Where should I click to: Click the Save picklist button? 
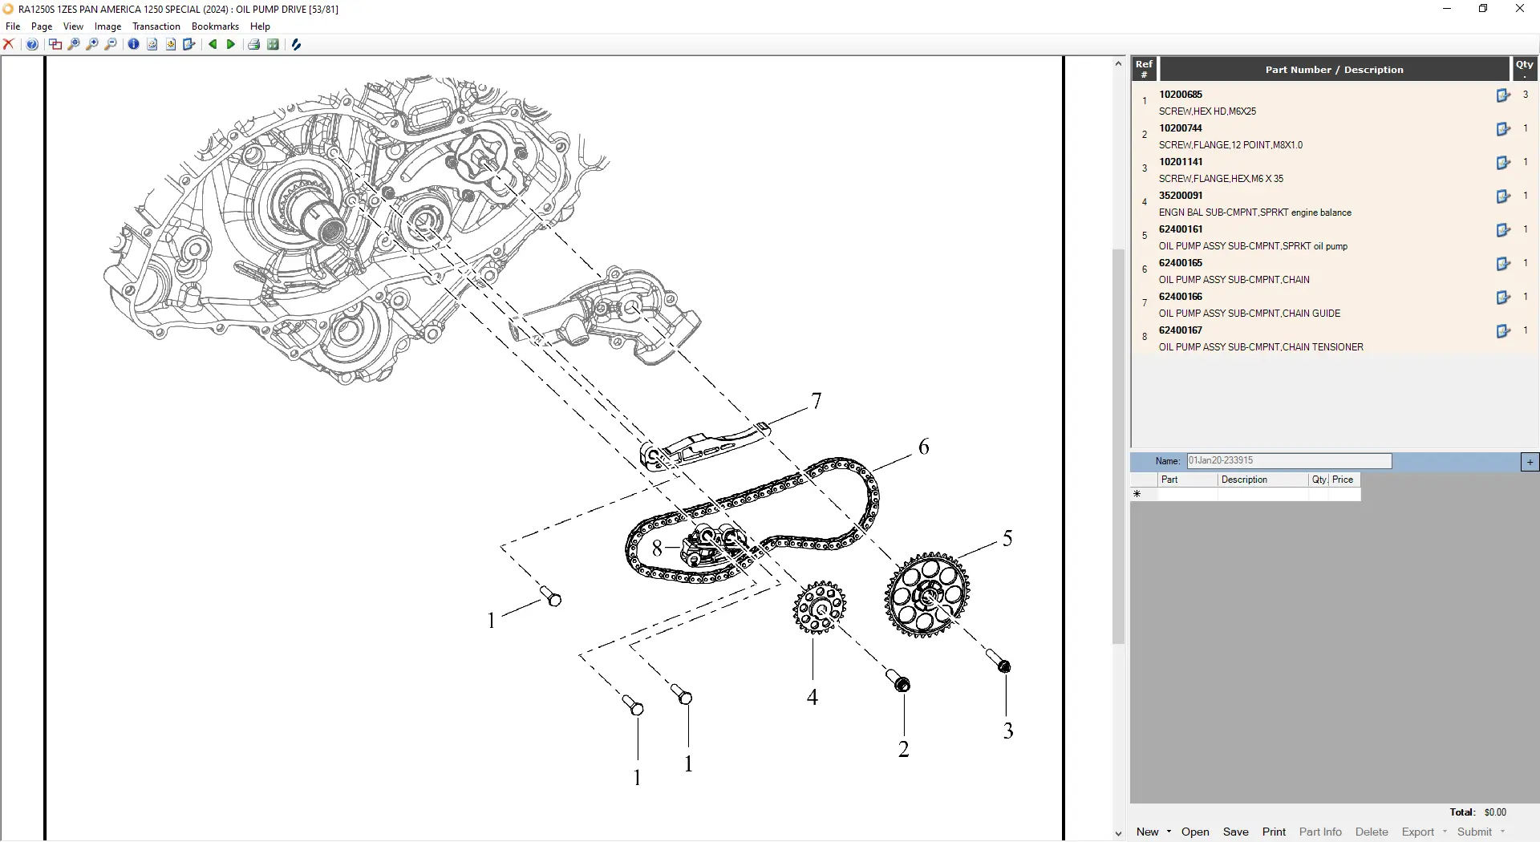(1235, 832)
